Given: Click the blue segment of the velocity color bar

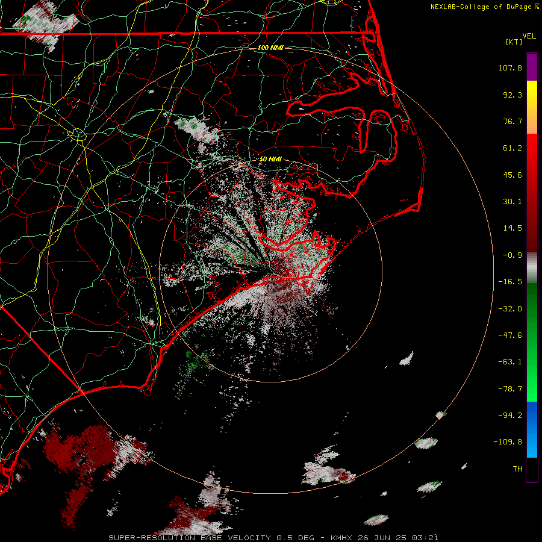Looking at the screenshot, I should (532, 429).
